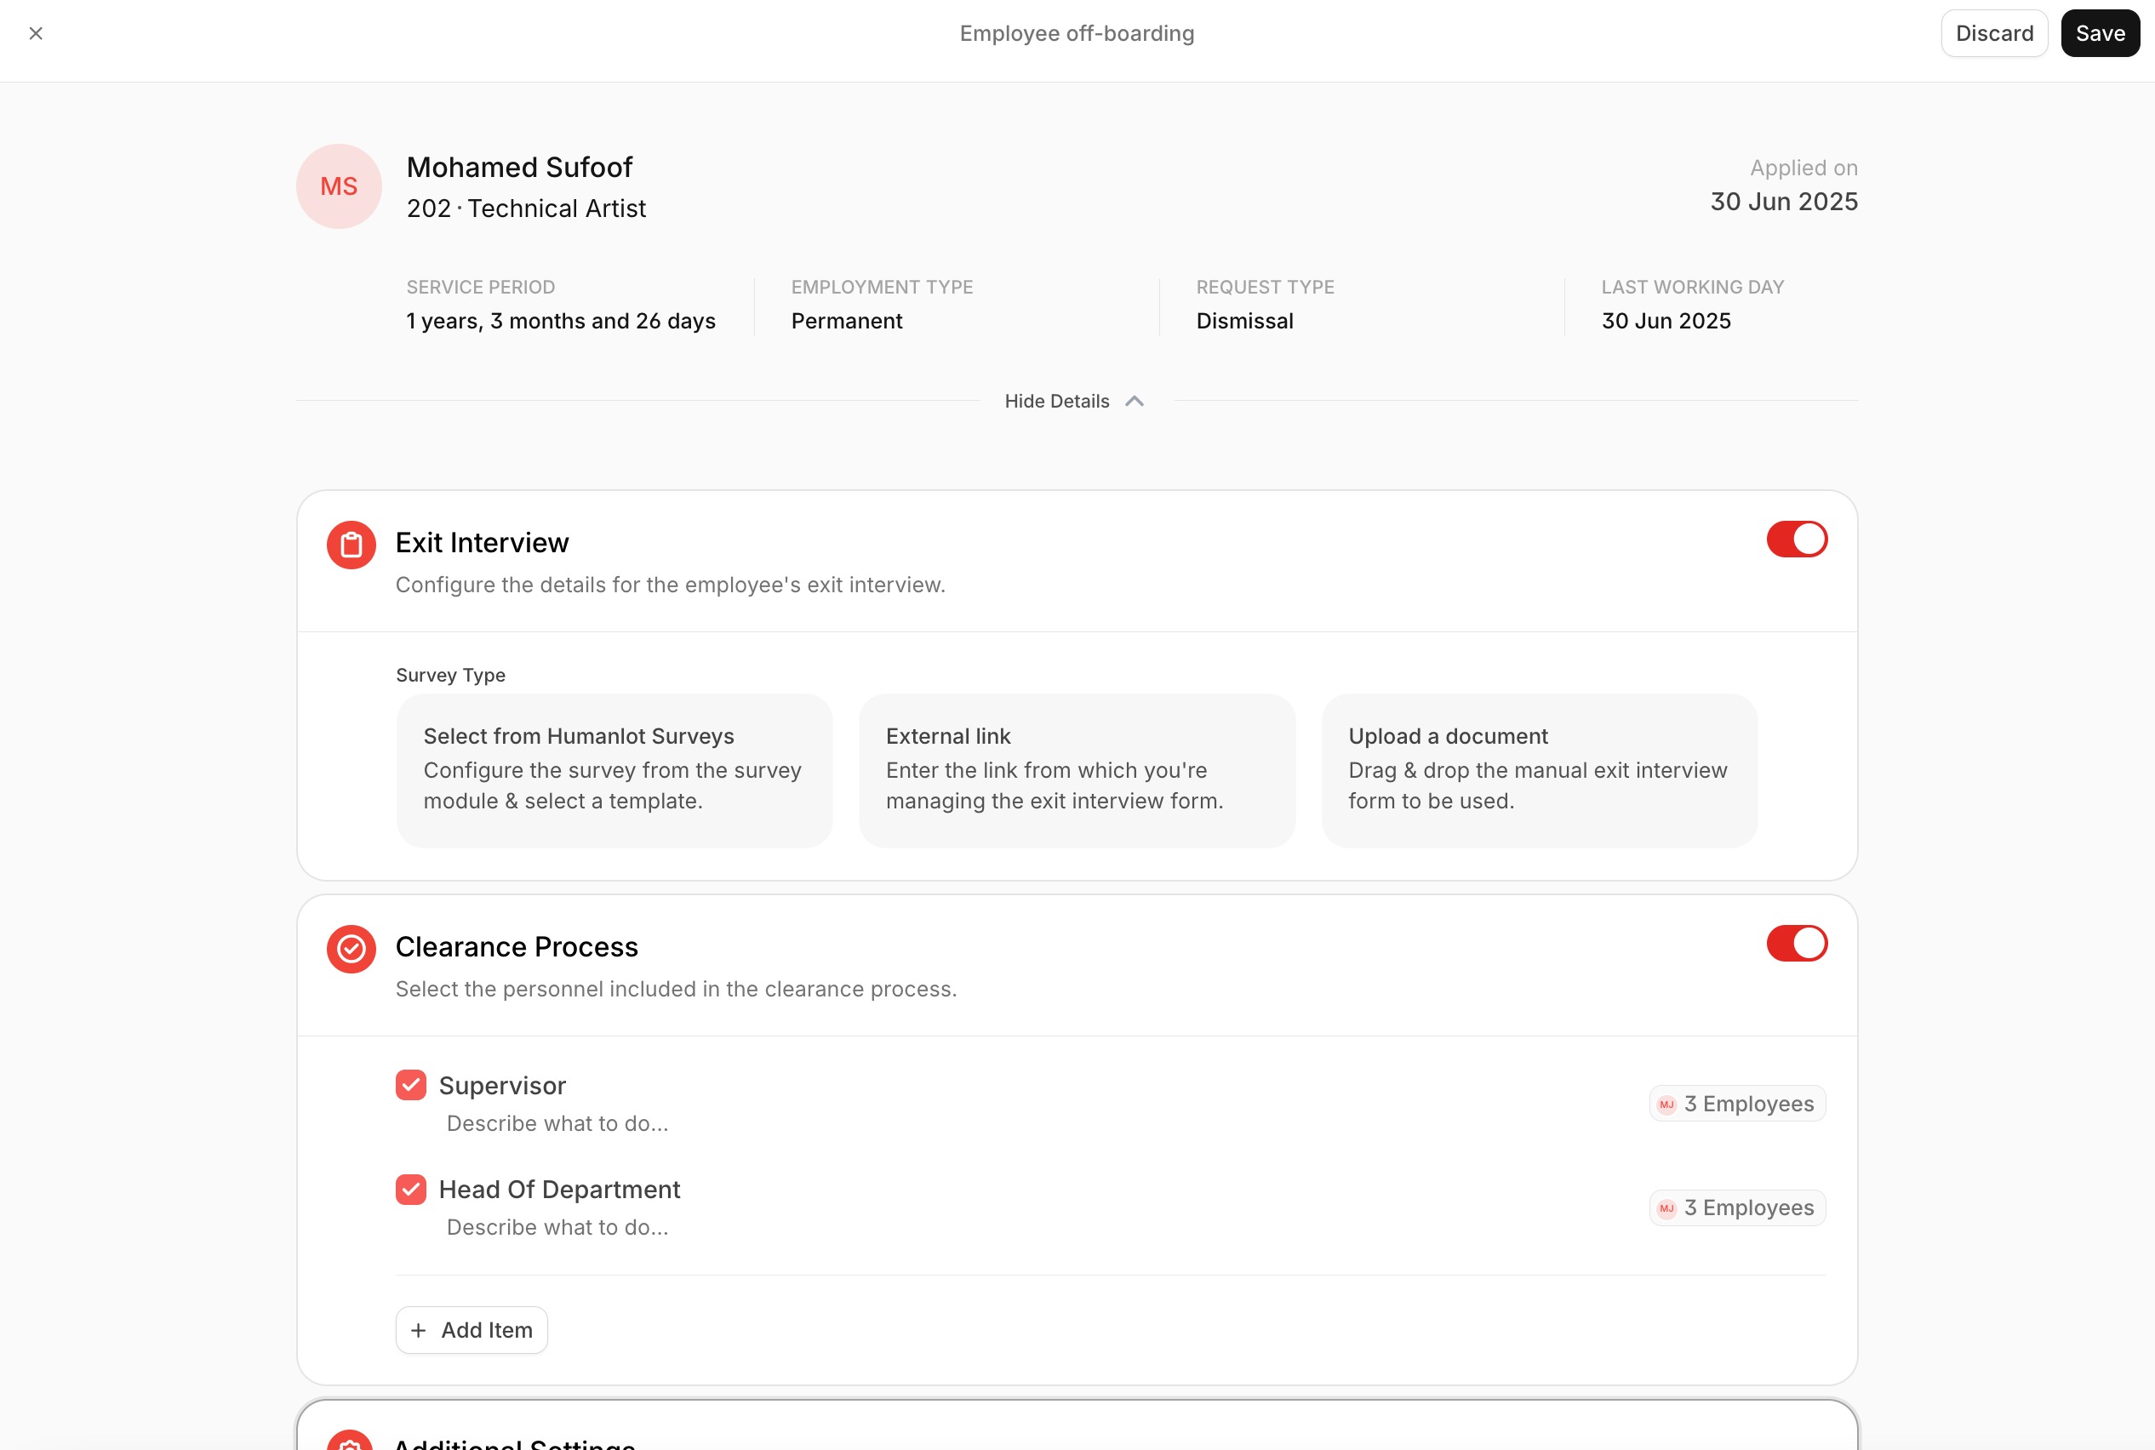Click the Exit Interview clipboard icon

[x=351, y=545]
